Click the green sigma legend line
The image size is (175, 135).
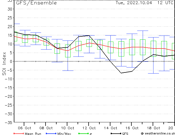coord(84,133)
